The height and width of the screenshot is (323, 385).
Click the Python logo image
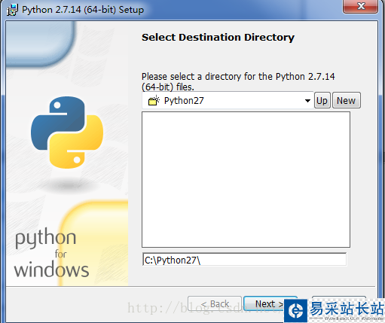[67, 133]
